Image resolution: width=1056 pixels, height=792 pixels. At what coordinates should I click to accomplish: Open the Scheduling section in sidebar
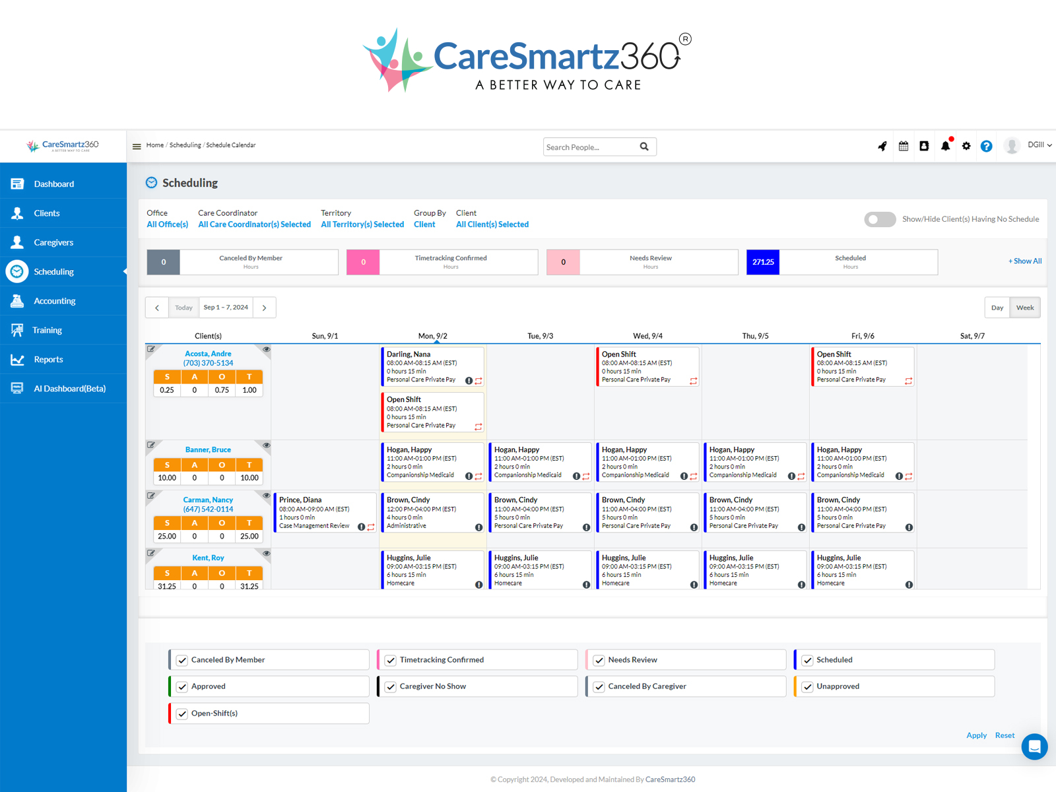pos(53,271)
